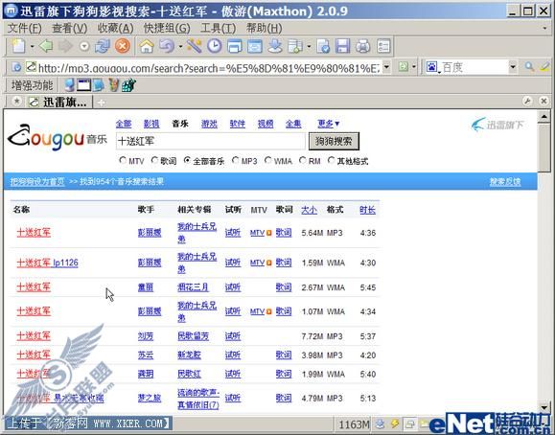Open the 十送红军 lp1126 song link
The width and height of the screenshot is (555, 435).
point(47,263)
